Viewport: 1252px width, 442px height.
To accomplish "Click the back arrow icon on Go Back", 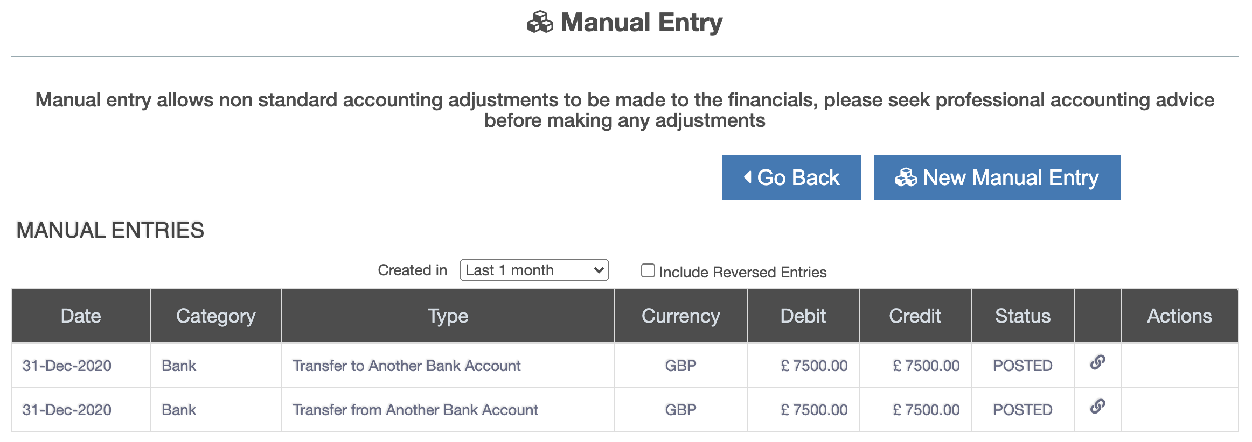I will pos(748,177).
